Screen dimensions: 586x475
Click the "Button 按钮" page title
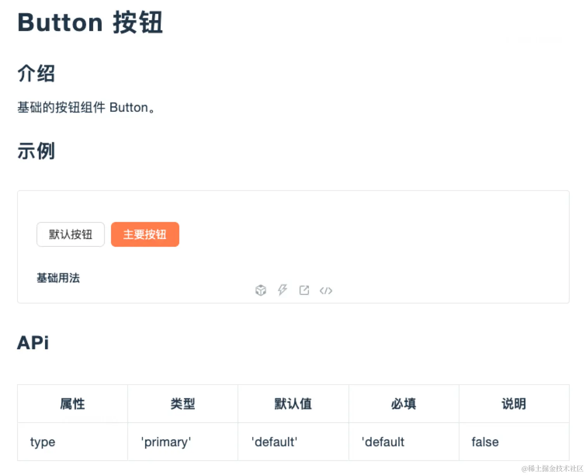(90, 23)
